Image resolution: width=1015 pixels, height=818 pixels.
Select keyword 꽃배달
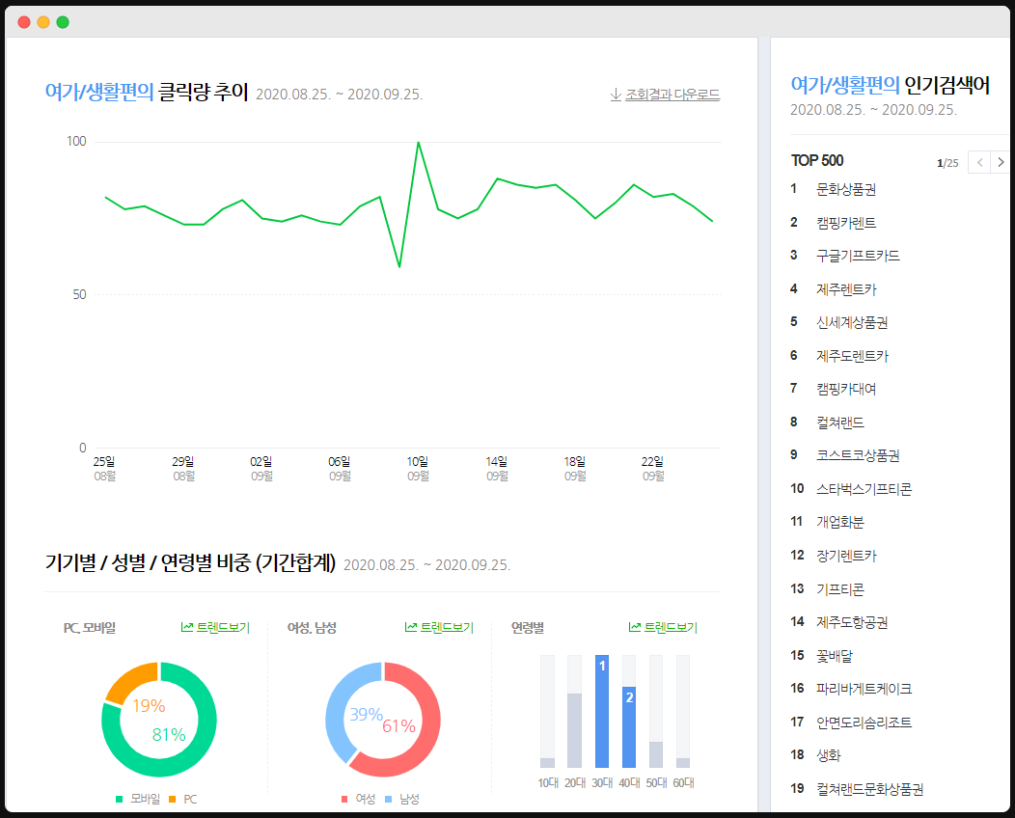[x=835, y=656]
